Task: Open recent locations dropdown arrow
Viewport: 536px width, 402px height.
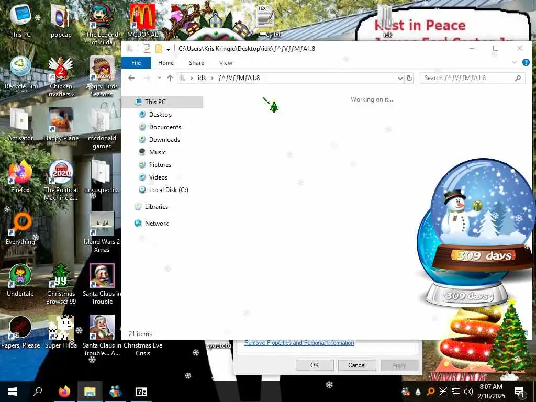Action: click(159, 78)
